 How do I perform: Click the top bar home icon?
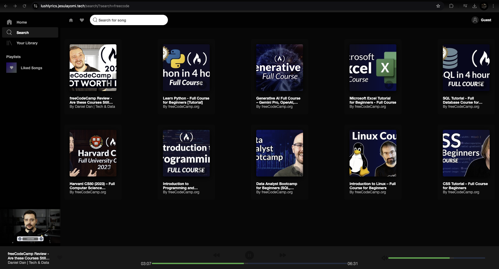(x=71, y=20)
